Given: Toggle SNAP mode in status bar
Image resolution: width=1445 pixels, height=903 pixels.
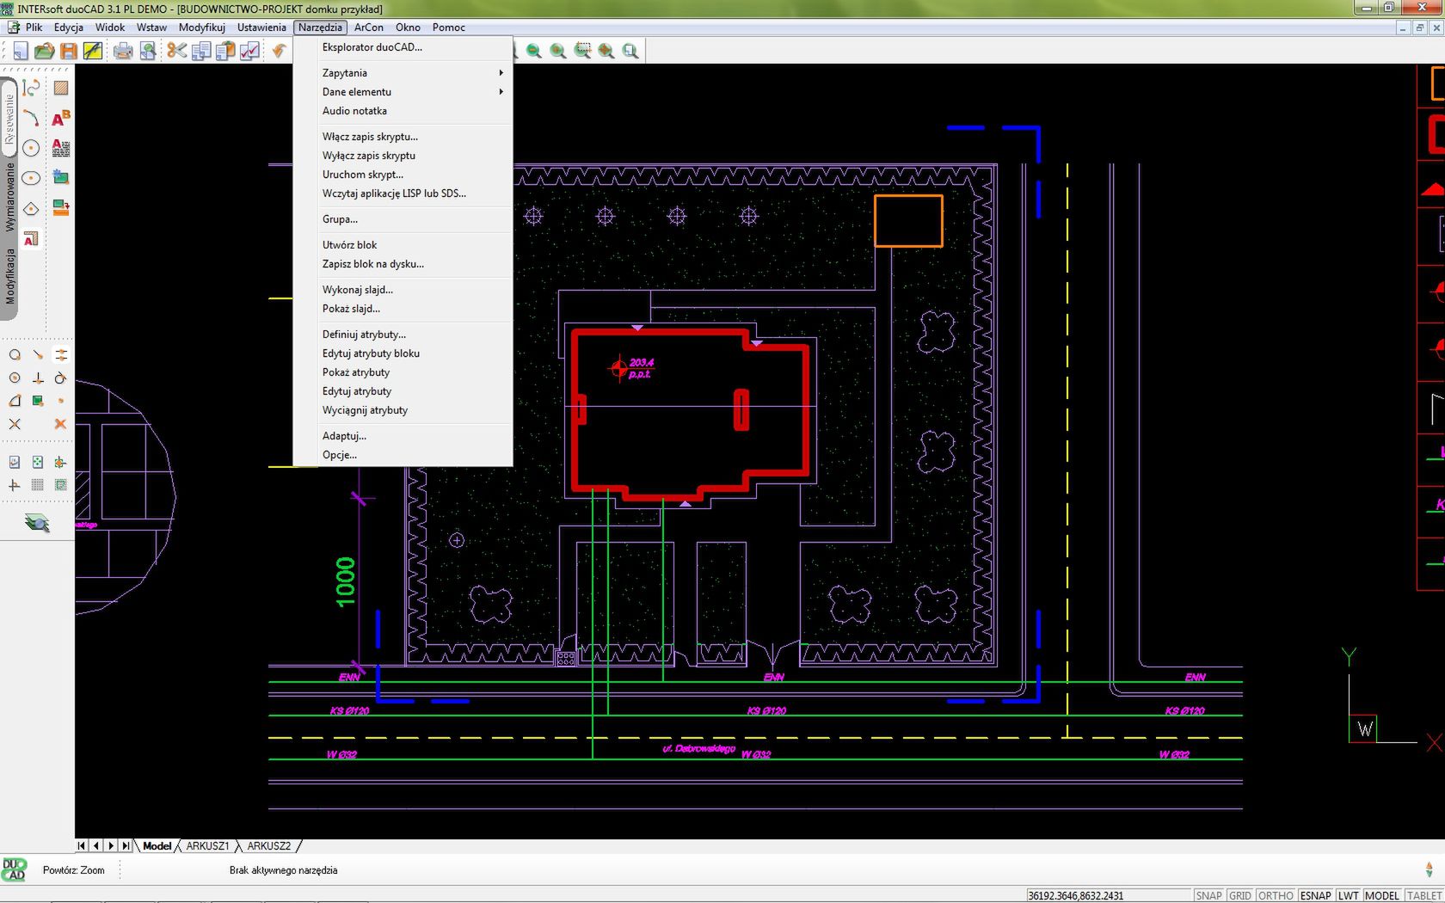Looking at the screenshot, I should [1208, 895].
